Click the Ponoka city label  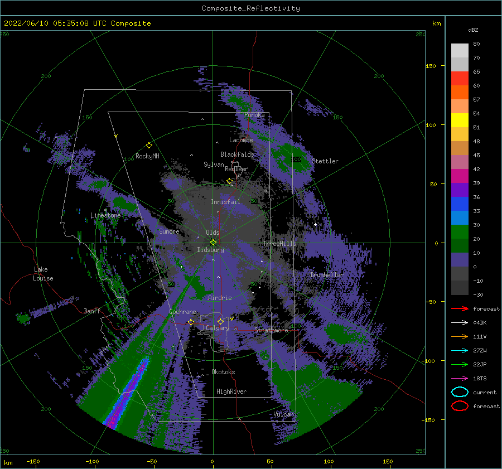pos(254,115)
